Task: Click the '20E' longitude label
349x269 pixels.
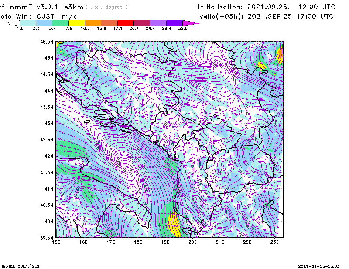Action: (192, 242)
